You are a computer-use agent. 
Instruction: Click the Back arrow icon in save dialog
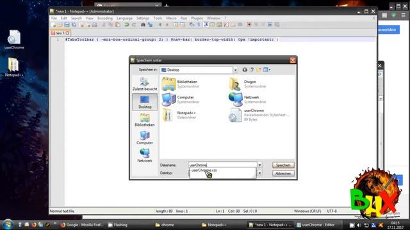point(245,70)
